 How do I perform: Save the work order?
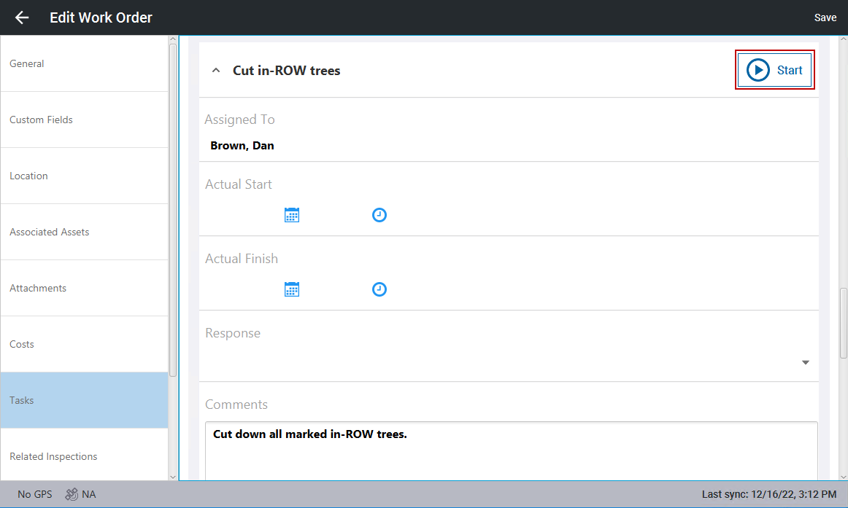pyautogui.click(x=825, y=17)
